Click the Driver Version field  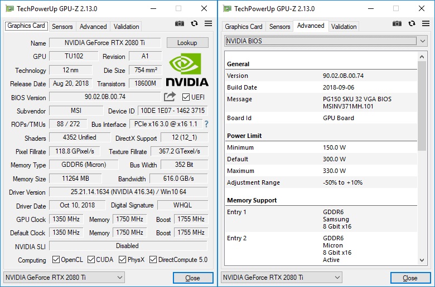128,192
